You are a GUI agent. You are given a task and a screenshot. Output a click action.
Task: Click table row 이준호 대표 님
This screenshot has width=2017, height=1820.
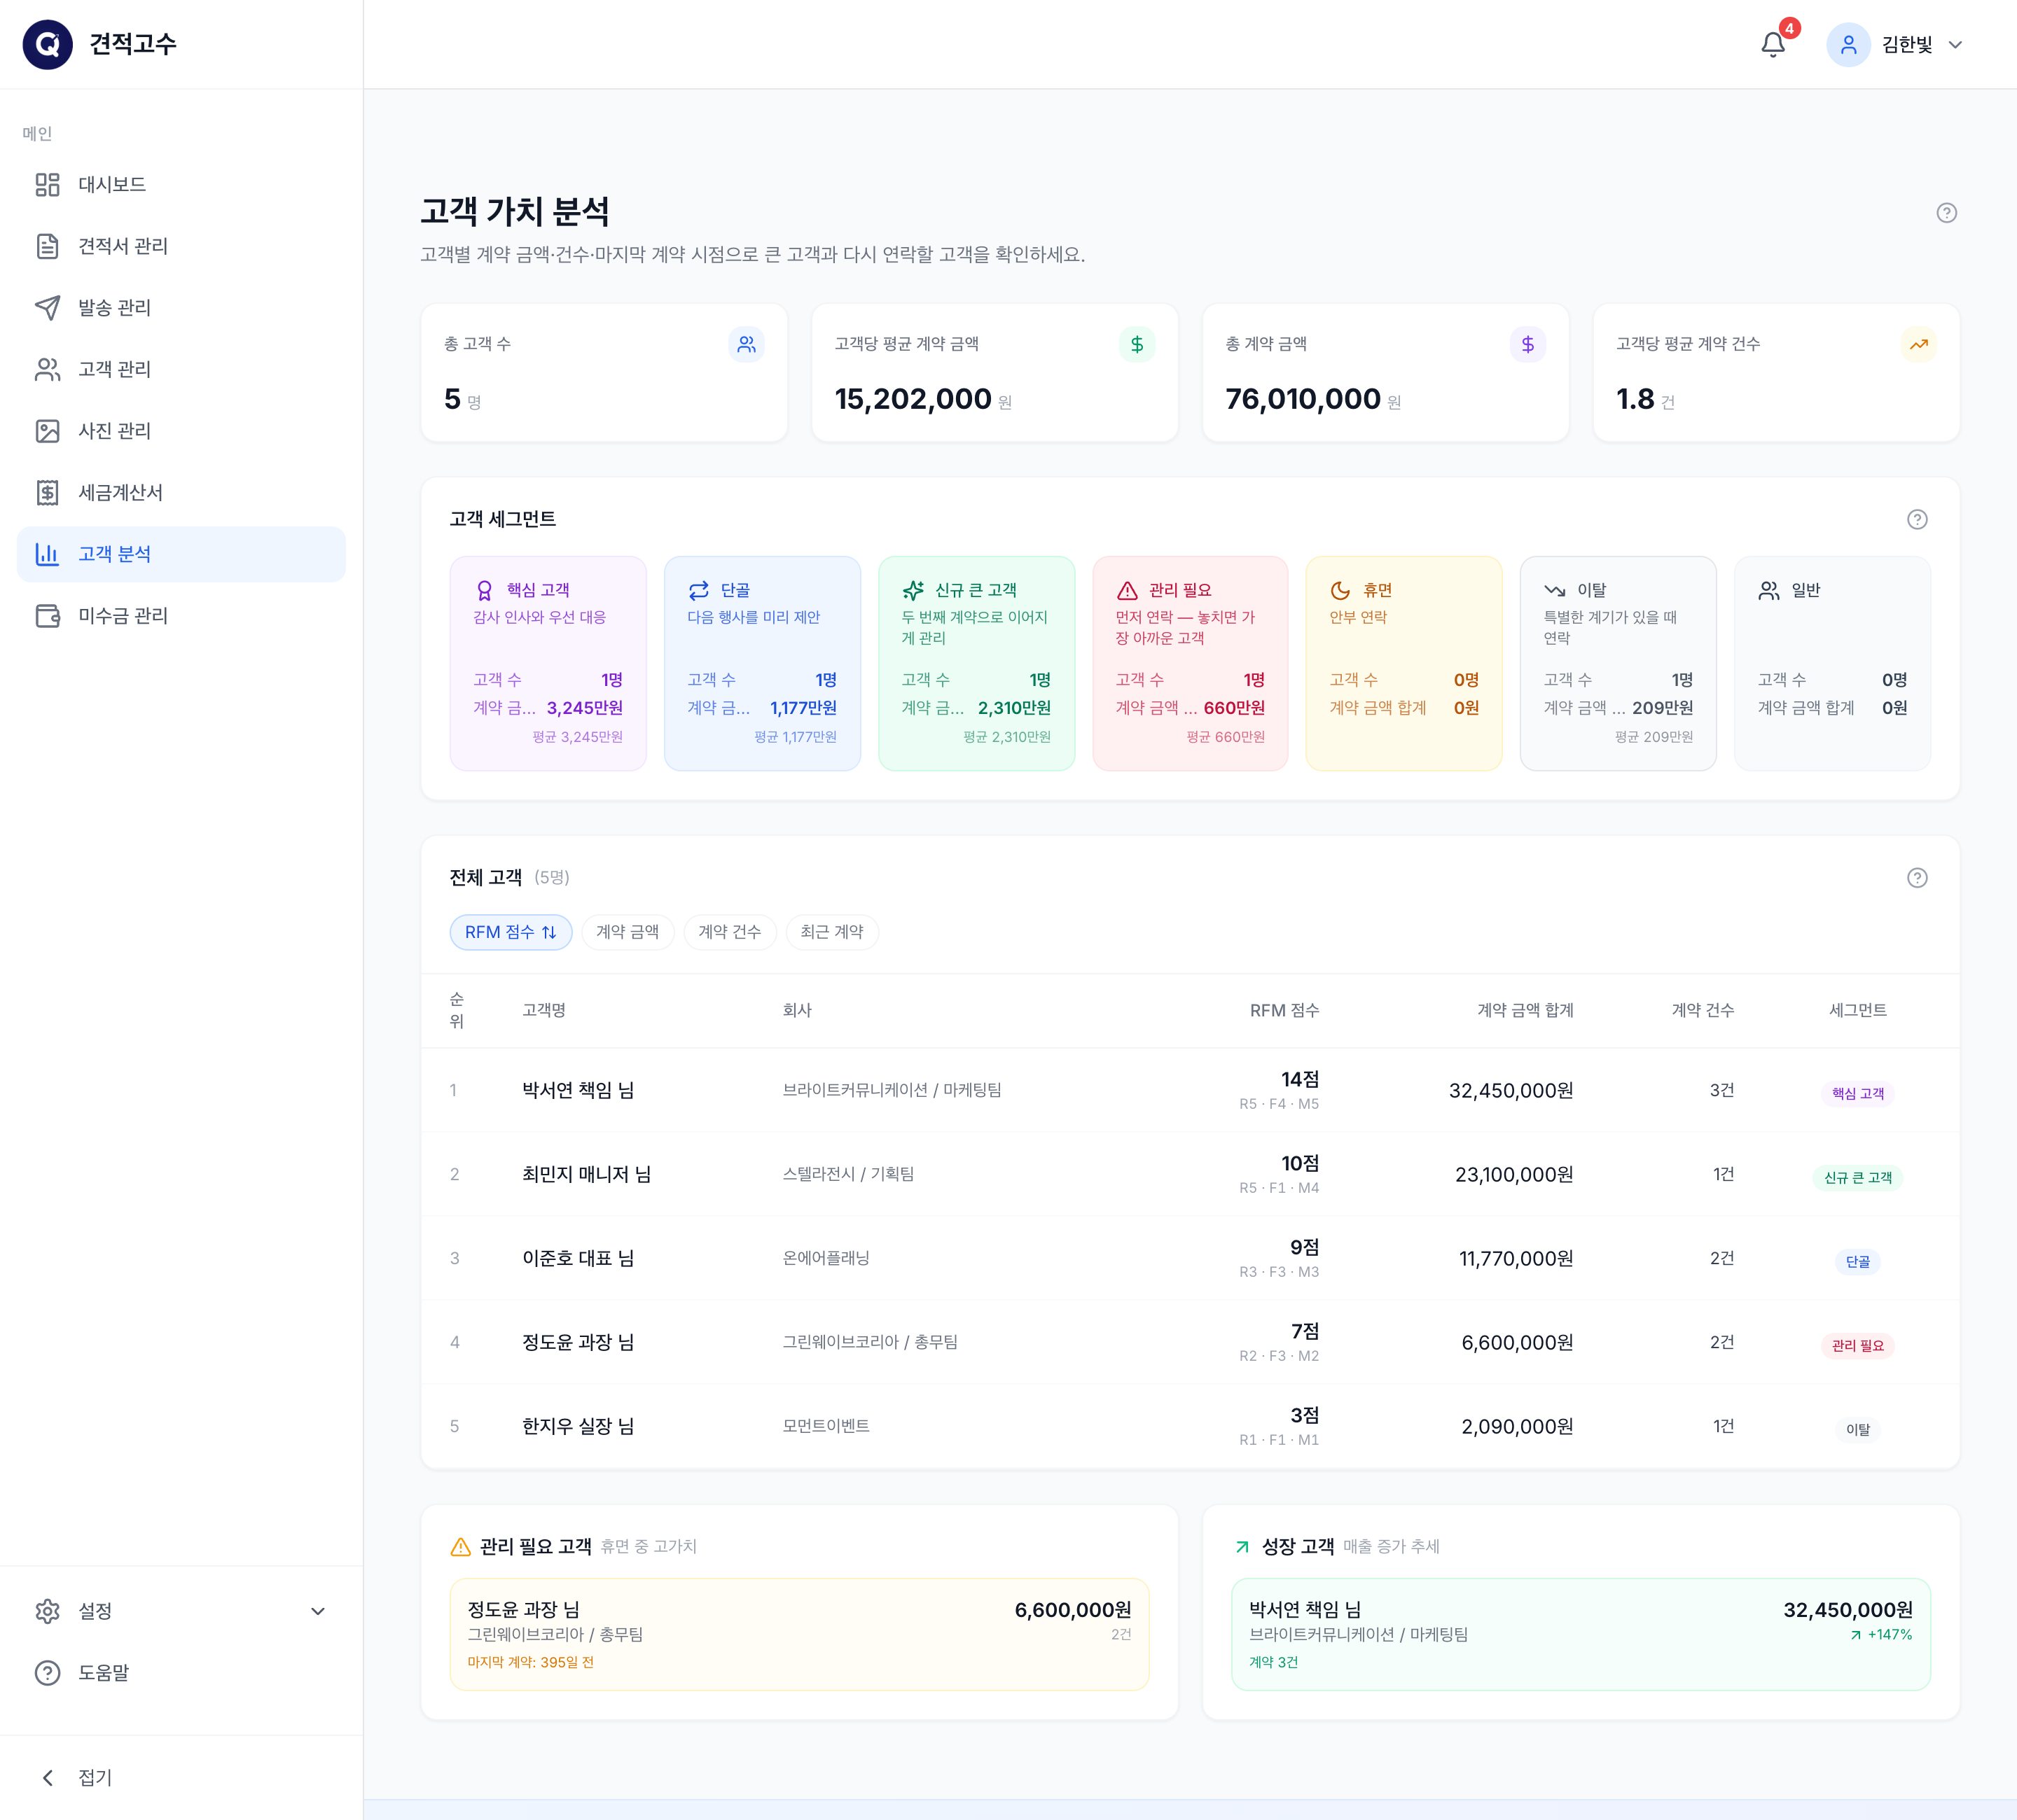(1190, 1258)
